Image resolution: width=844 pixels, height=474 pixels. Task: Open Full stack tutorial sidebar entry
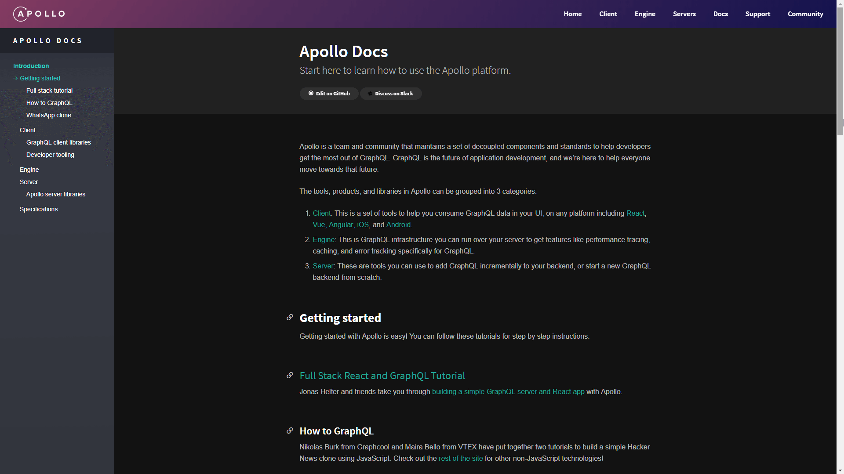pos(49,90)
